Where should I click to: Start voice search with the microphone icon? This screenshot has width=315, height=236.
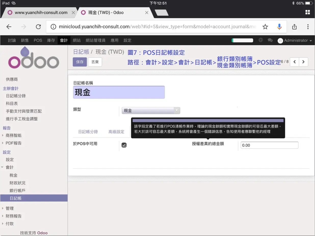(279, 27)
